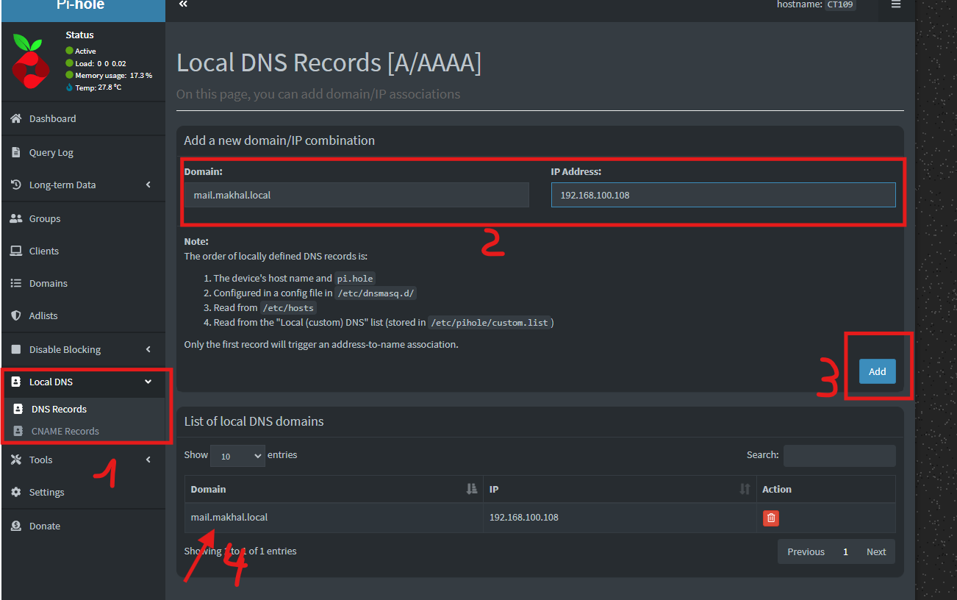Click the Long-term Data history icon
The width and height of the screenshot is (957, 600).
(16, 185)
